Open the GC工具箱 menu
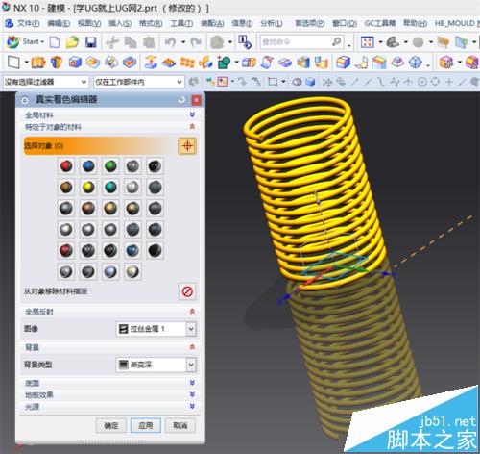Image resolution: width=480 pixels, height=454 pixels. click(380, 23)
